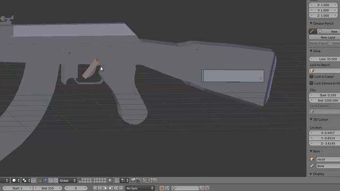
Task: Select the rectangular bone on the gun stock
Action: point(233,76)
